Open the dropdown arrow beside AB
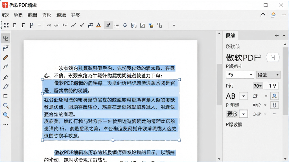 pyautogui.click(x=244, y=96)
